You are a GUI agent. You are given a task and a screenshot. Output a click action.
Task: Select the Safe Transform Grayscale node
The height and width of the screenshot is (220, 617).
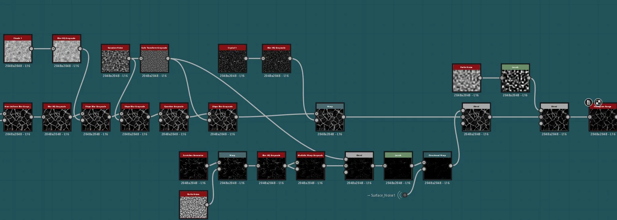[x=154, y=59]
